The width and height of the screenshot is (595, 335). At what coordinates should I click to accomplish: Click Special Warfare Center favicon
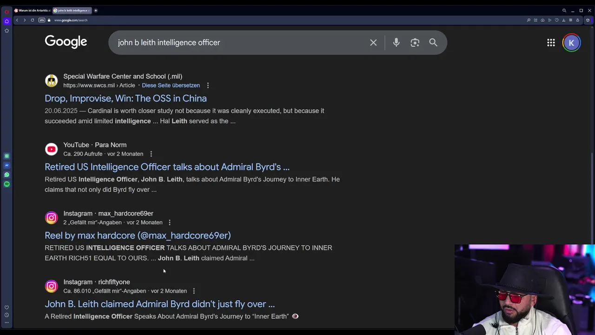click(51, 80)
